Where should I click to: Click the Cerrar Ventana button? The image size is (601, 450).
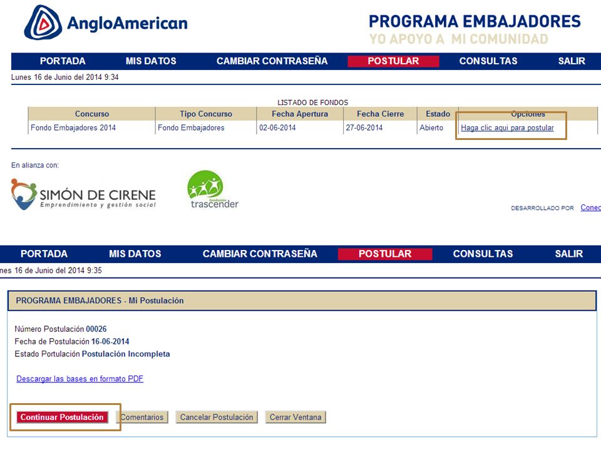click(295, 417)
